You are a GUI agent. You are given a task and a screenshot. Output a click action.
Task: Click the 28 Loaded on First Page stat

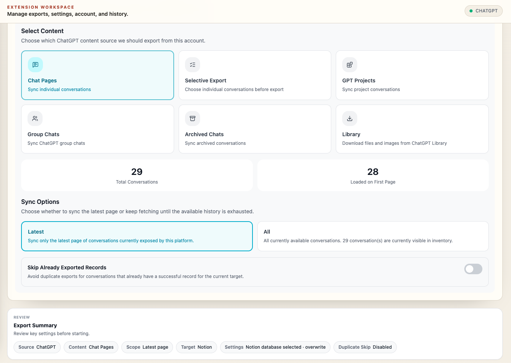coord(373,176)
